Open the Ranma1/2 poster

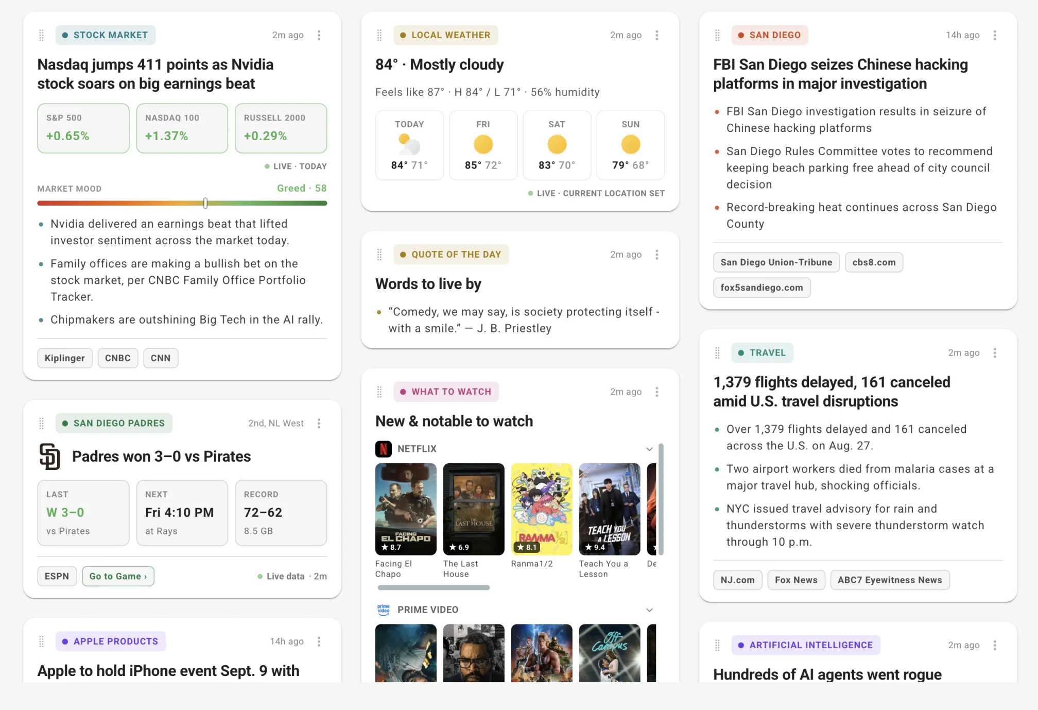click(542, 509)
